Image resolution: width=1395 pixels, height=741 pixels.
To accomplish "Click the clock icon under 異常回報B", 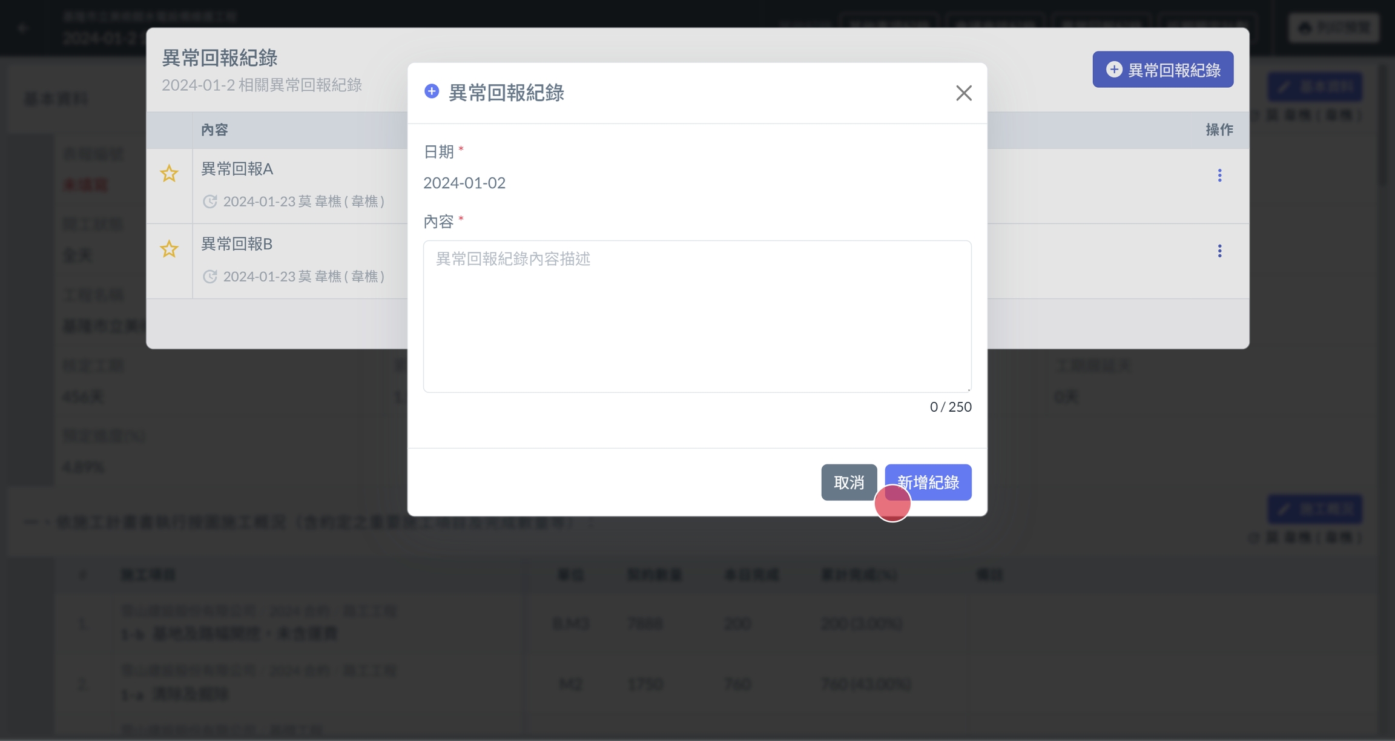I will click(x=210, y=277).
